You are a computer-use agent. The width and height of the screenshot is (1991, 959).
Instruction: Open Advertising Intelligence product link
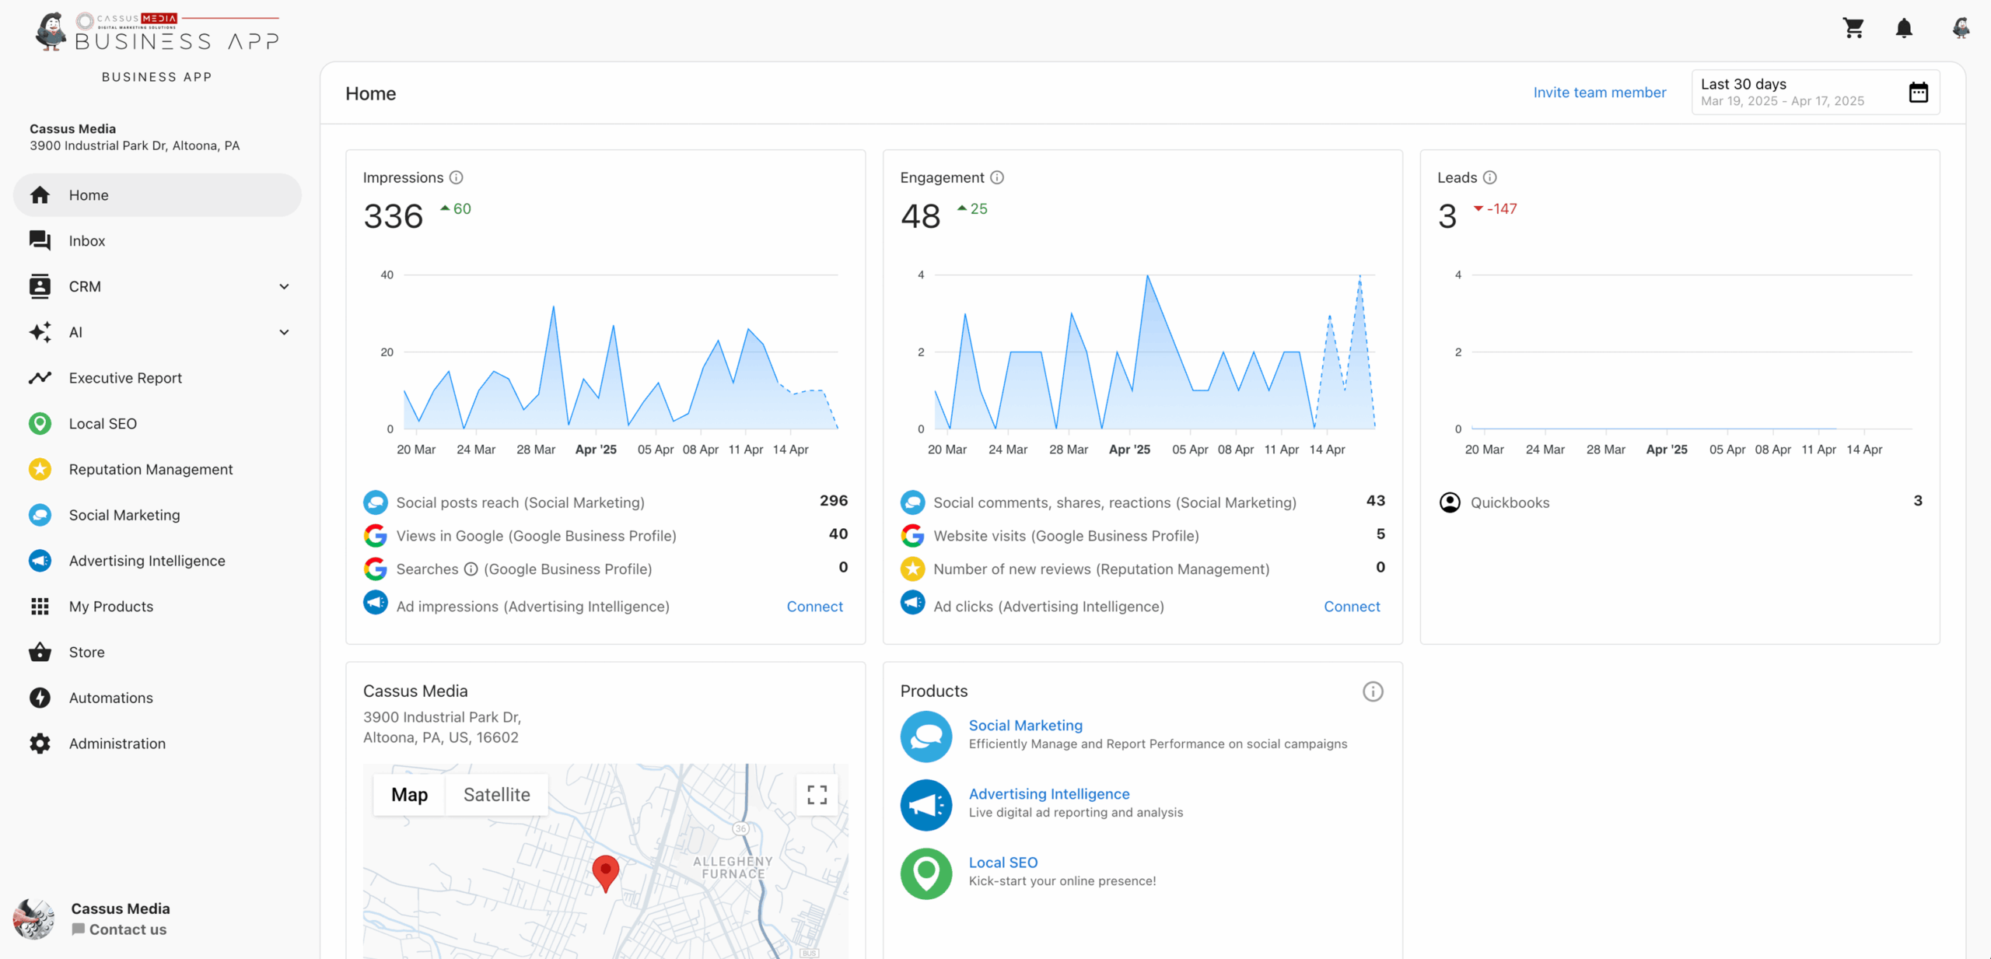click(x=1048, y=794)
